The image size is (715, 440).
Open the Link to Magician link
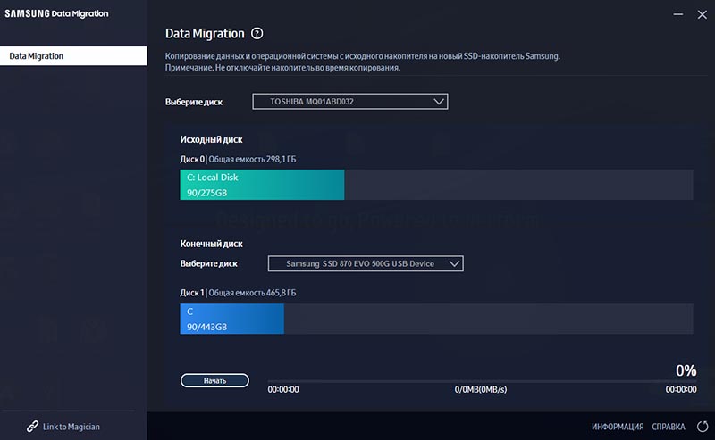click(71, 427)
